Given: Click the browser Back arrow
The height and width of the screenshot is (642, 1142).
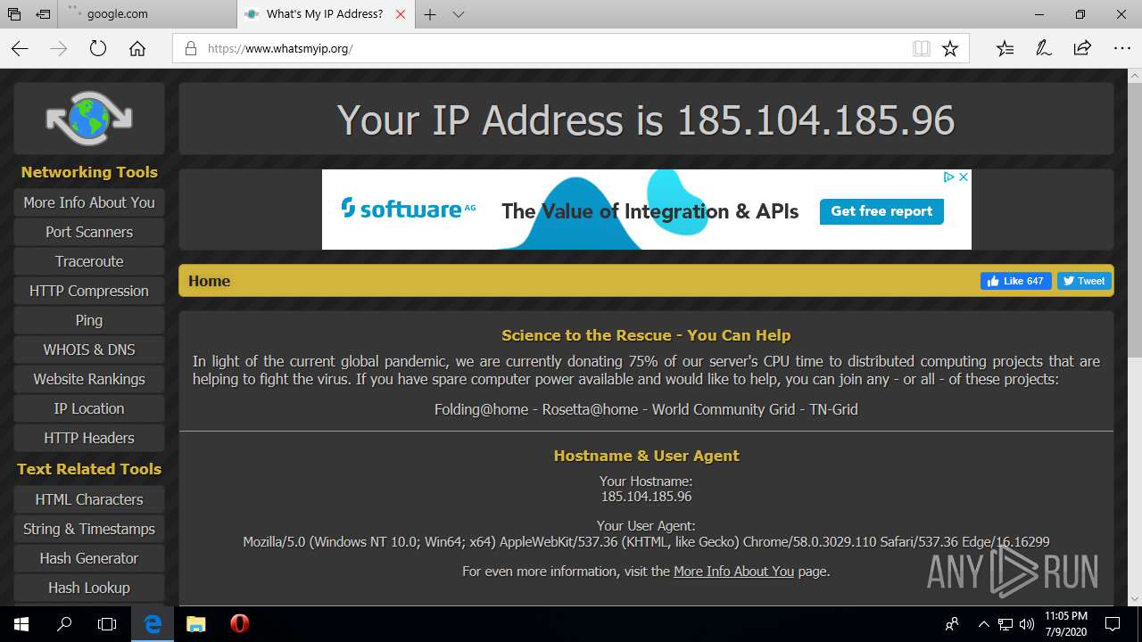Looking at the screenshot, I should click(20, 48).
